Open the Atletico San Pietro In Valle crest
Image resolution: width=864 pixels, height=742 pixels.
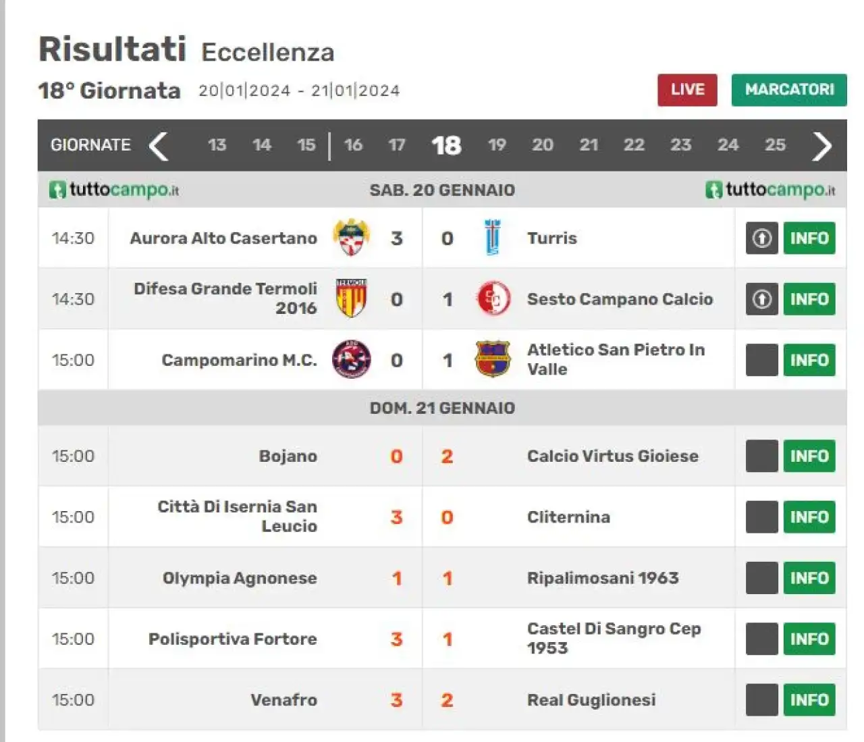[x=493, y=359]
